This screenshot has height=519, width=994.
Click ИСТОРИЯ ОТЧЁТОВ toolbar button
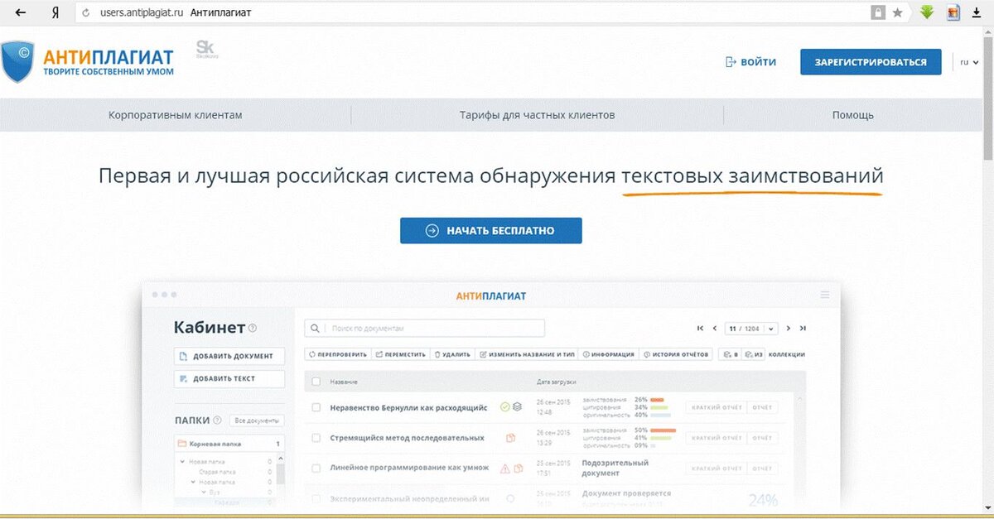[676, 354]
